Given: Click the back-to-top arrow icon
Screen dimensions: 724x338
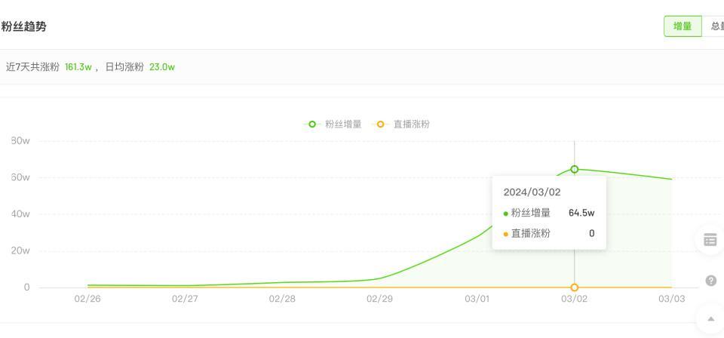Looking at the screenshot, I should coord(710,318).
